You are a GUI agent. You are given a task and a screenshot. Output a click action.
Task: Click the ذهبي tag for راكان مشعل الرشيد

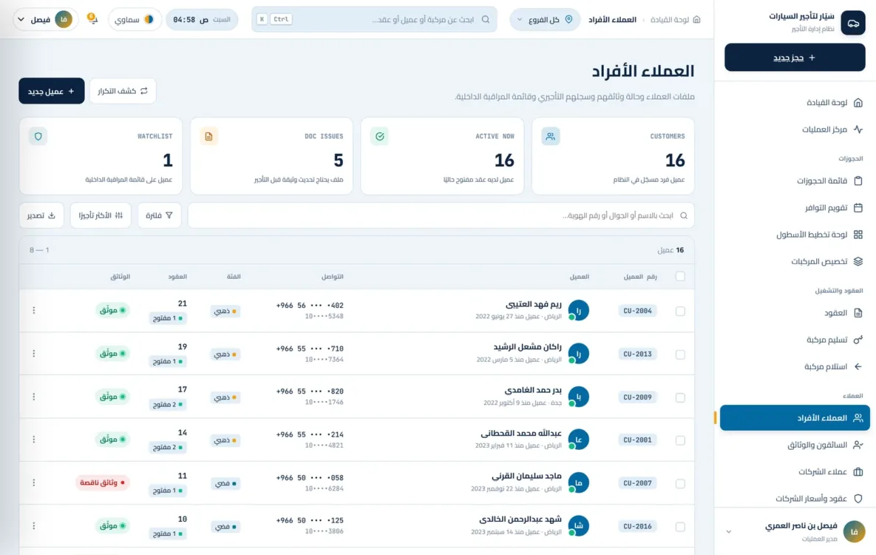click(225, 354)
